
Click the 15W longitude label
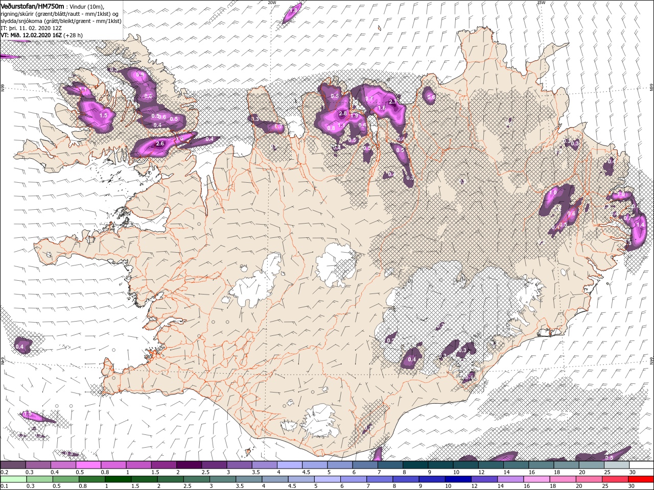(542, 3)
